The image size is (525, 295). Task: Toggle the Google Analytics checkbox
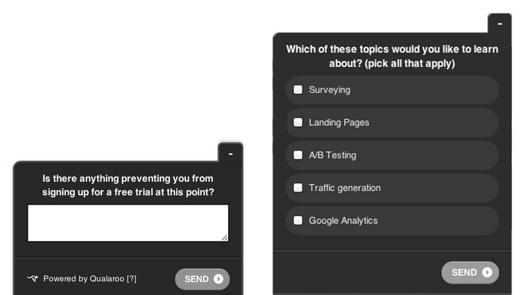[x=298, y=220]
